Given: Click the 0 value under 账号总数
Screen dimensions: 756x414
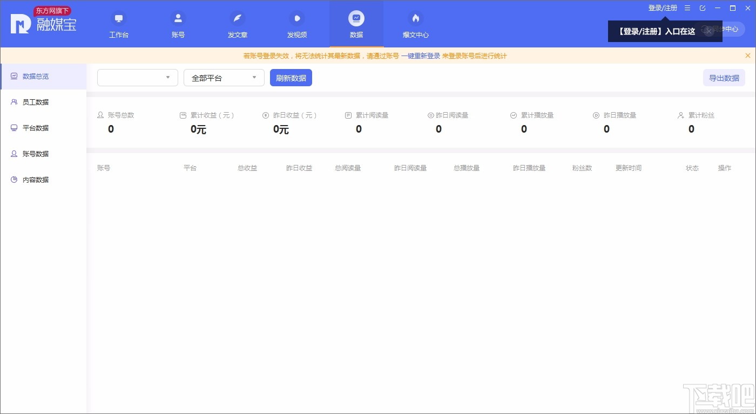Looking at the screenshot, I should point(111,129).
